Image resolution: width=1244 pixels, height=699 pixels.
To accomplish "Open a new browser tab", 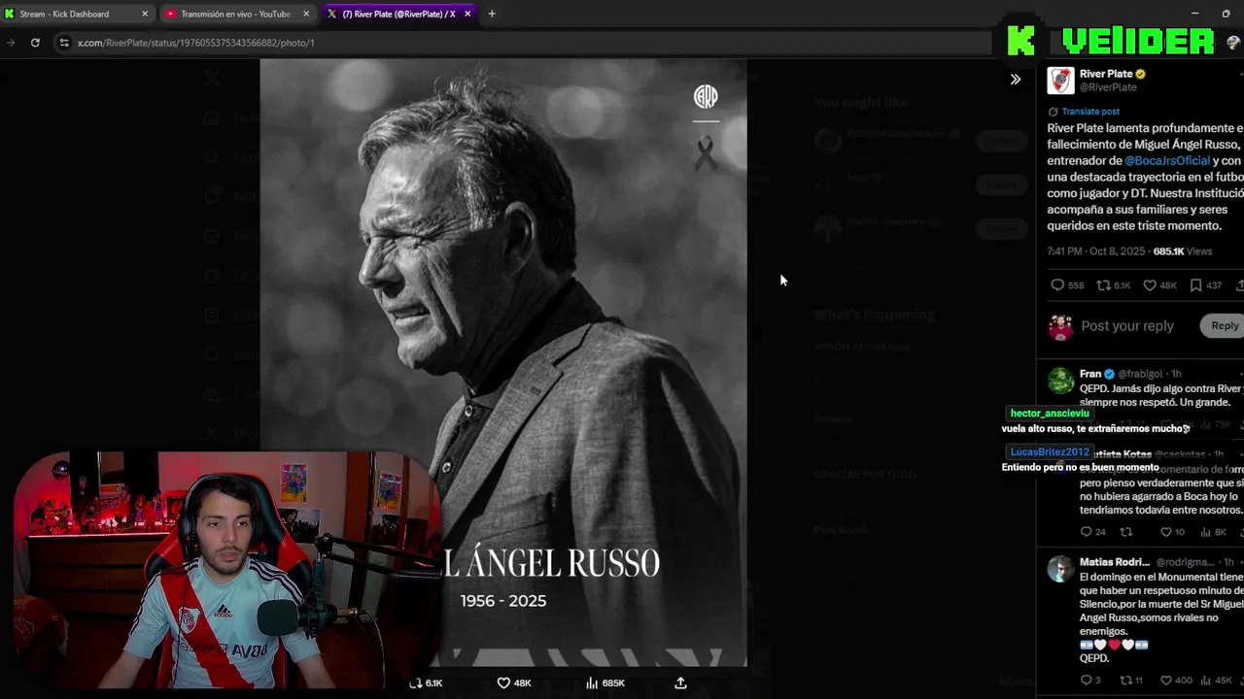I will pos(492,14).
